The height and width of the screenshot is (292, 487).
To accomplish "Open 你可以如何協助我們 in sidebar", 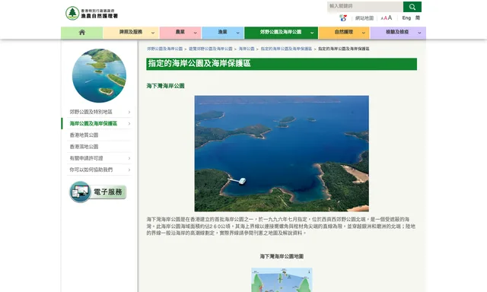I will point(91,170).
